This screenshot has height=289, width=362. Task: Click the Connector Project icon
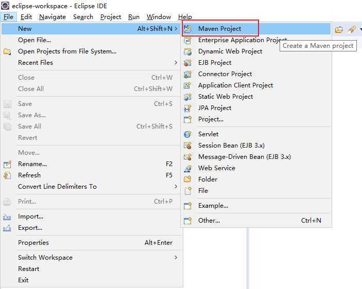point(188,74)
